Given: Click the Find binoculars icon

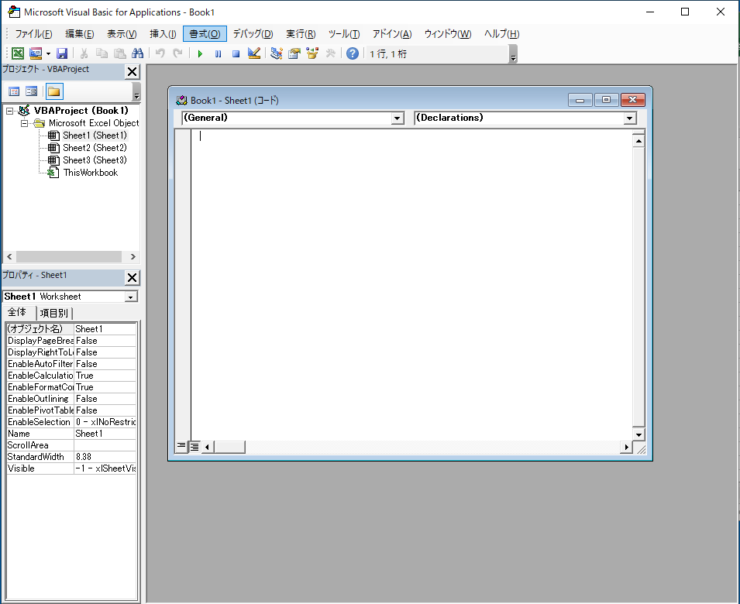Looking at the screenshot, I should [x=138, y=53].
